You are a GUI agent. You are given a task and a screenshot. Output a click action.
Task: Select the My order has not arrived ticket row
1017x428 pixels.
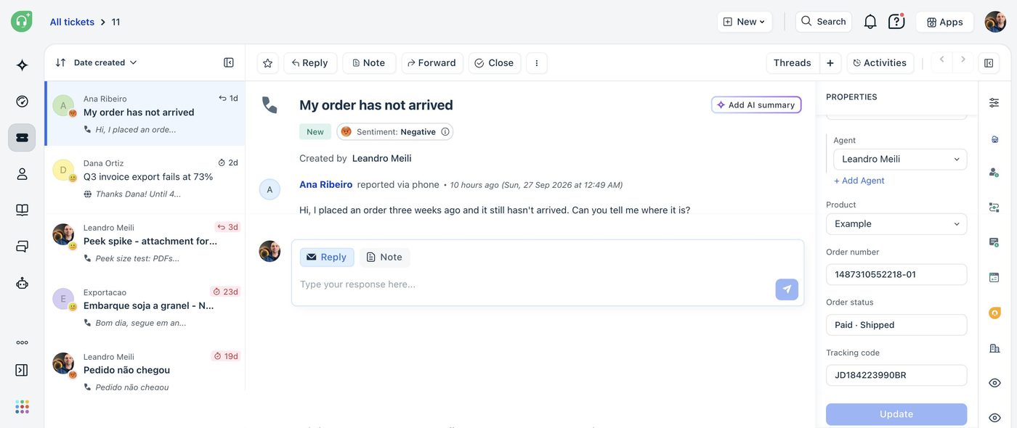pyautogui.click(x=145, y=113)
